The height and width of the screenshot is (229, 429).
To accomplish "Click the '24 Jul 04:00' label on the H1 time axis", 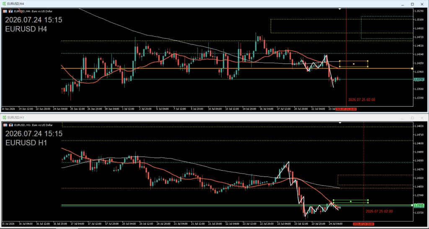I will [x=336, y=224].
